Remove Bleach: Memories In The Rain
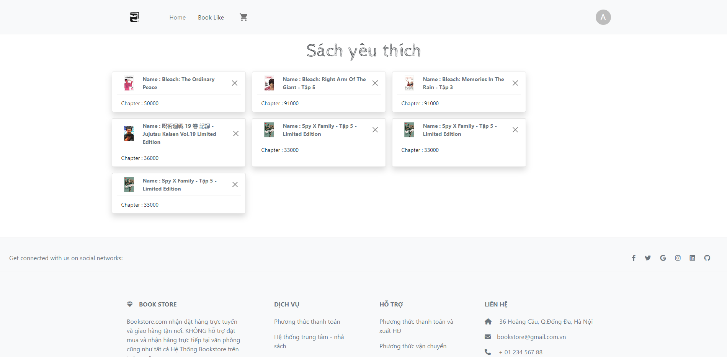 (x=515, y=83)
